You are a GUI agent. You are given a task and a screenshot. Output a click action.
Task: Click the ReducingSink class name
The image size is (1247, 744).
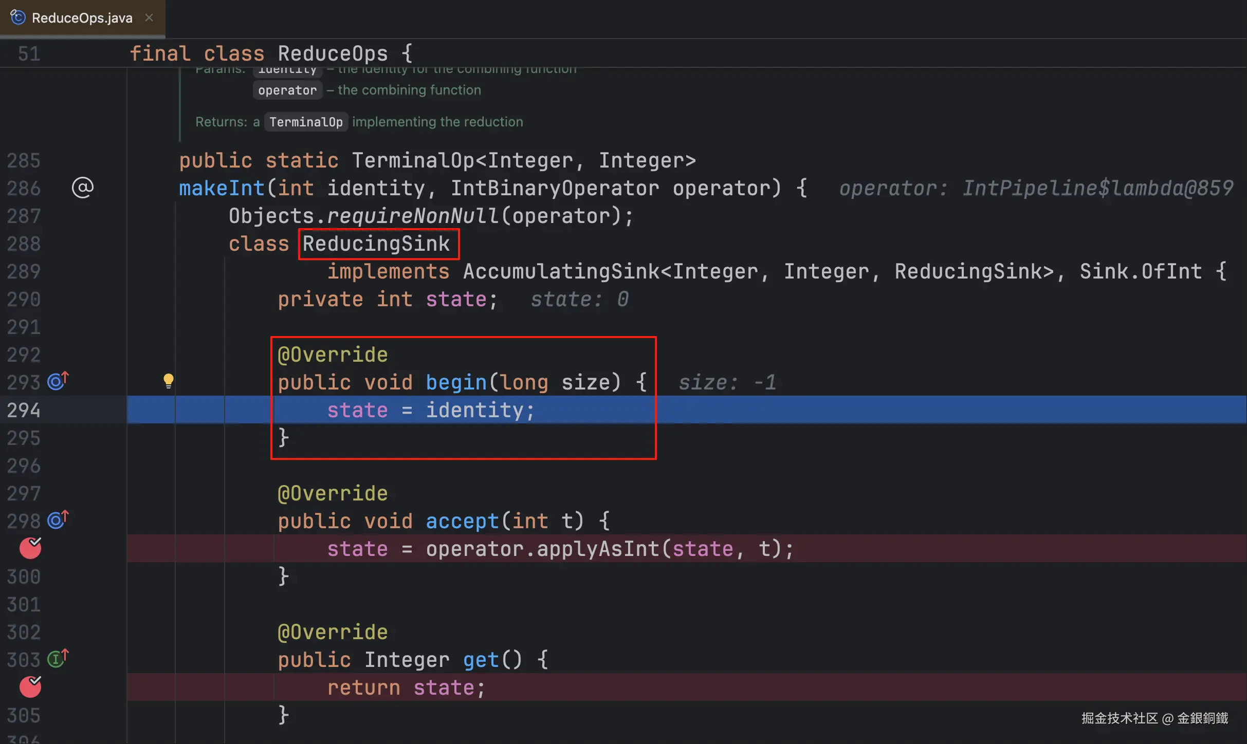pyautogui.click(x=376, y=244)
